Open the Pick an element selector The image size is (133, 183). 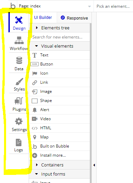click(x=113, y=6)
